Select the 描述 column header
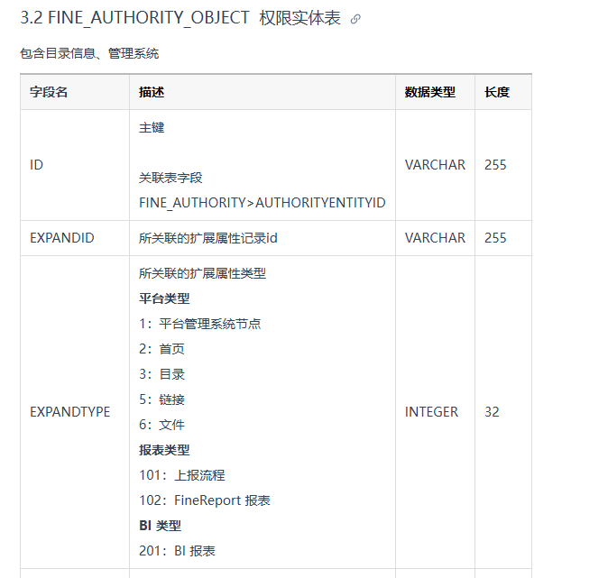Image resolution: width=608 pixels, height=578 pixels. pyautogui.click(x=152, y=92)
